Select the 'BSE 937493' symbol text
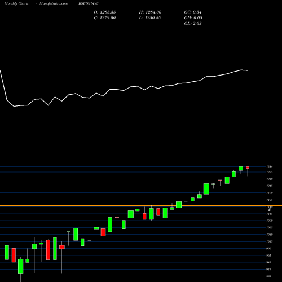Viewport: 282px width, 282px height. pyautogui.click(x=89, y=3)
